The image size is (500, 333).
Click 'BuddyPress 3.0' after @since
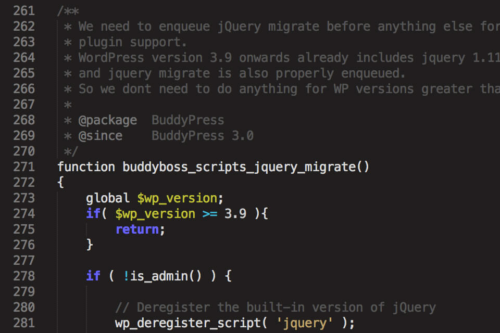pyautogui.click(x=203, y=136)
